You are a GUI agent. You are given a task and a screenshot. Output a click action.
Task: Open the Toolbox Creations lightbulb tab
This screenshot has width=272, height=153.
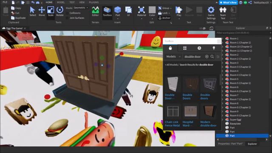[214, 48]
